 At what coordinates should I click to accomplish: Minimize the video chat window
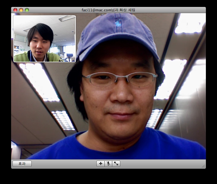(x=21, y=10)
